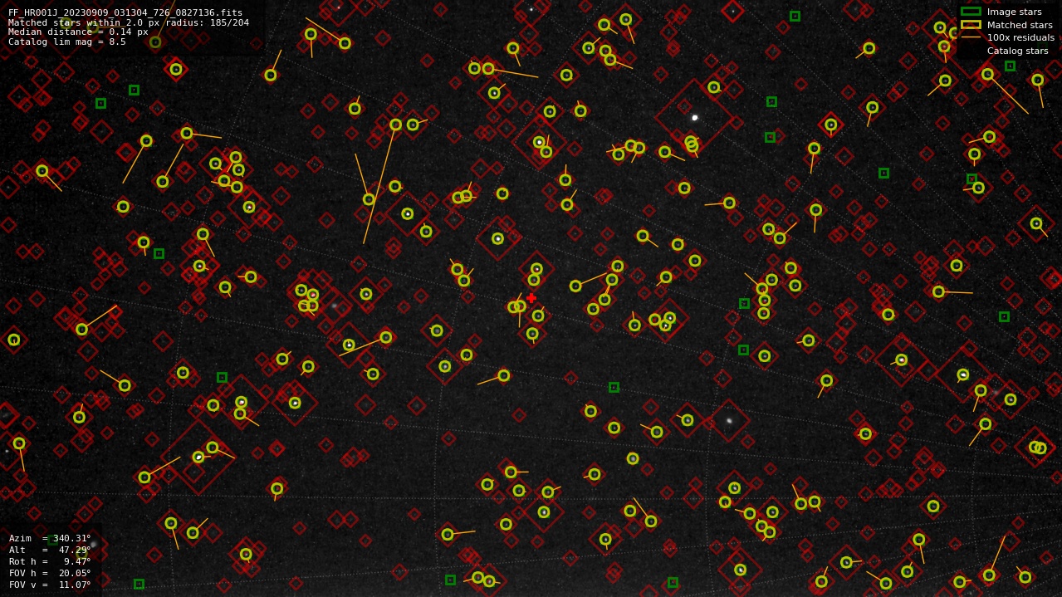
Task: Click the 'FOV v = 11.07°' readout
Action: point(50,585)
